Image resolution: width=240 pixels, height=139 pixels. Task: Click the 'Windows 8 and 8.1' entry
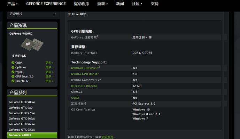[146, 114]
